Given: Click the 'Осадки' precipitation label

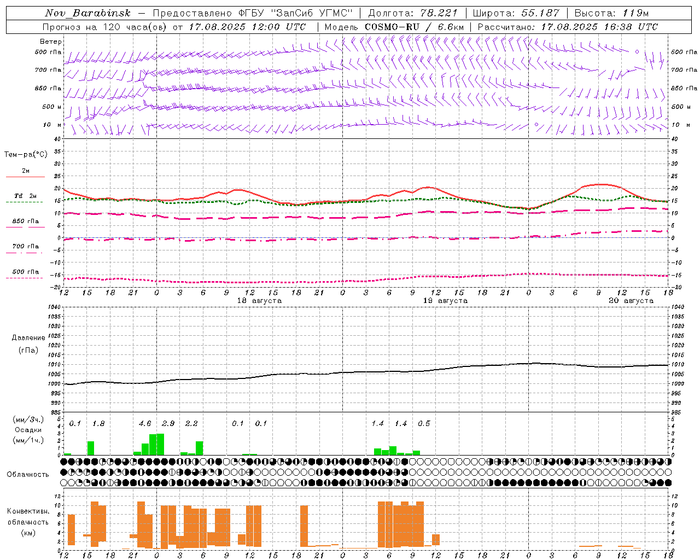Looking at the screenshot, I should tap(28, 430).
